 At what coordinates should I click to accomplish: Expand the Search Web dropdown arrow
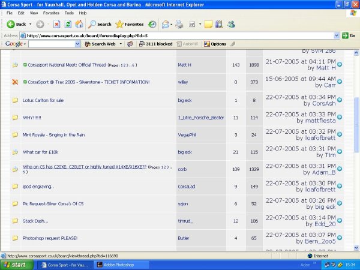[119, 44]
